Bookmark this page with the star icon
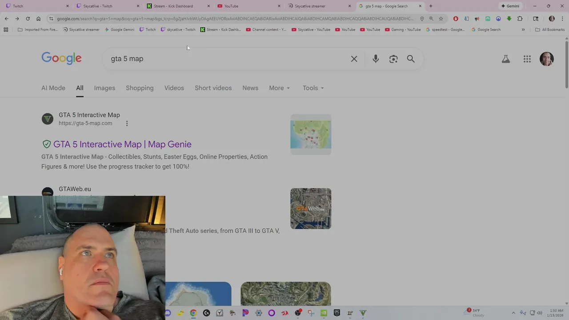 click(441, 19)
